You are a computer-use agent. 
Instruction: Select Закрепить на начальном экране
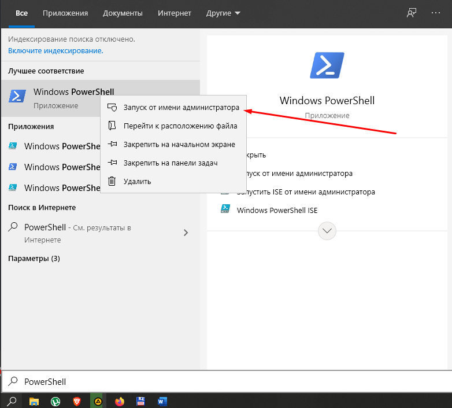173,144
